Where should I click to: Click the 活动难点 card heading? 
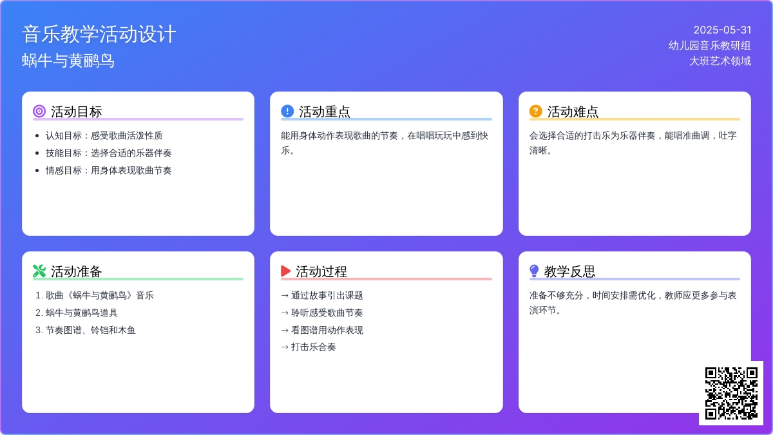point(573,111)
